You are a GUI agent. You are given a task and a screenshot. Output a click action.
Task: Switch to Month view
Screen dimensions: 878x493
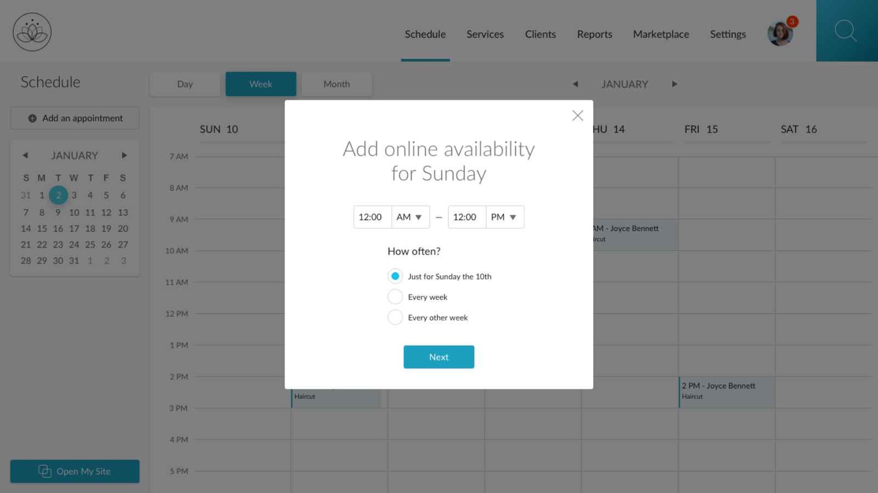click(x=336, y=84)
